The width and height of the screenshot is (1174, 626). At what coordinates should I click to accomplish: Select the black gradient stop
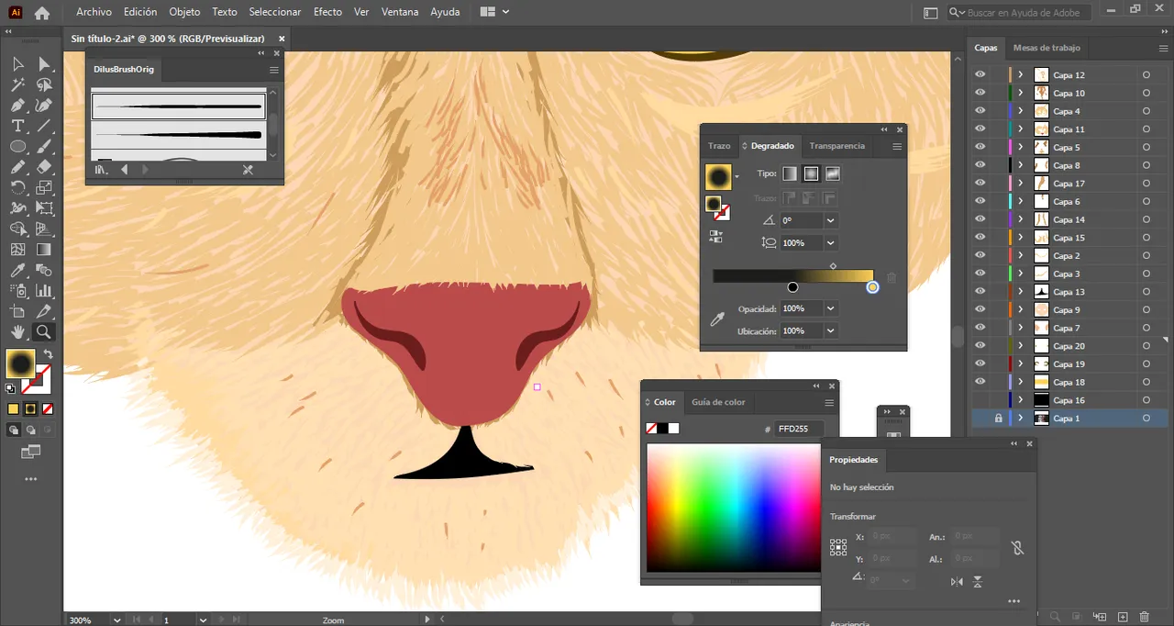[792, 287]
